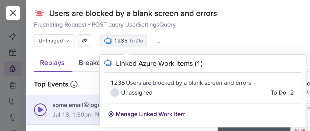The height and width of the screenshot is (131, 310).
Task: Open the session replay clapperboard icon
Action: click(x=13, y=53)
